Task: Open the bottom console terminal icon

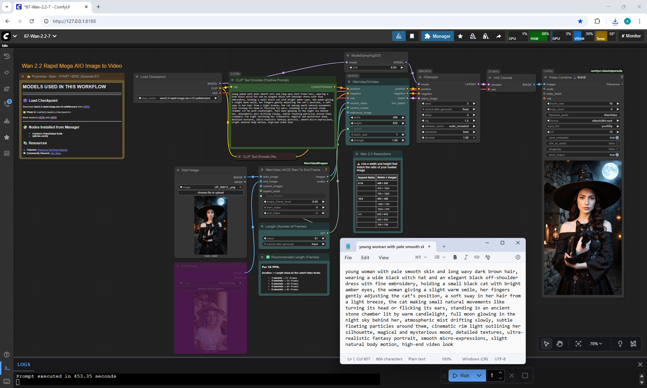Action: (x=7, y=368)
